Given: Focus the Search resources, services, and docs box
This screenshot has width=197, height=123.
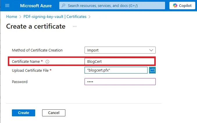Looking at the screenshot, I should [x=112, y=5].
